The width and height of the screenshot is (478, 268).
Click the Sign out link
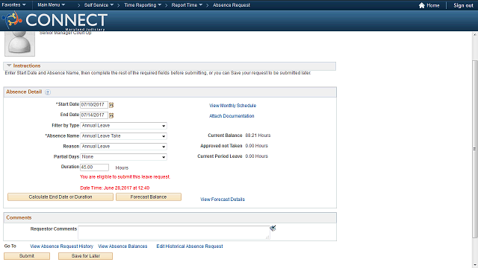pos(463,5)
